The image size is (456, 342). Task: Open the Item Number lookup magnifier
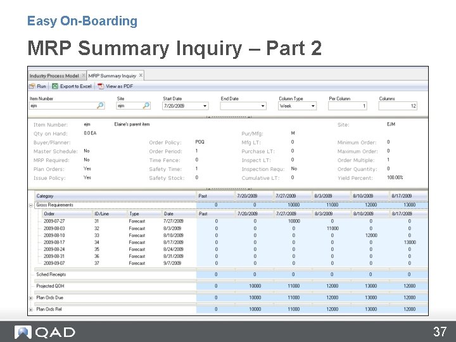click(x=100, y=106)
